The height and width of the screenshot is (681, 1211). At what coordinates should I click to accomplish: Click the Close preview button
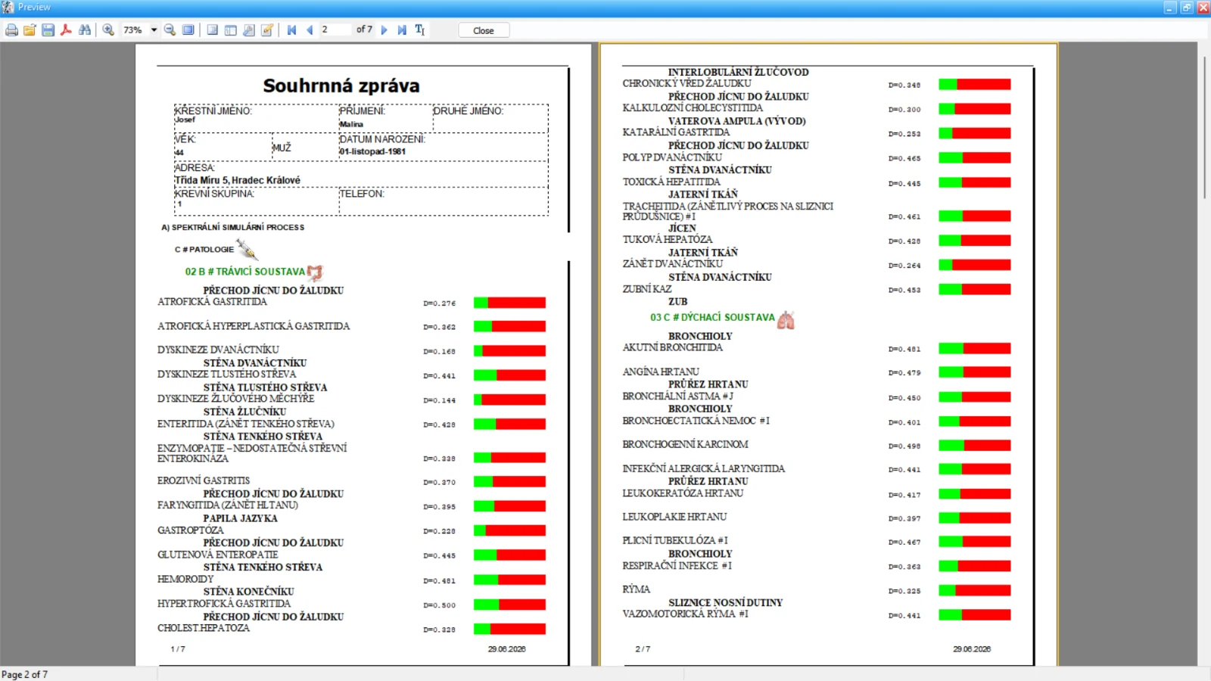click(484, 30)
